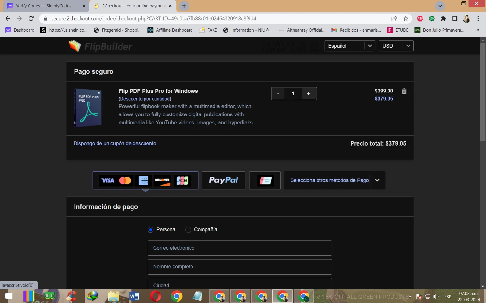
Task: Click the address bar URL
Action: click(x=154, y=18)
